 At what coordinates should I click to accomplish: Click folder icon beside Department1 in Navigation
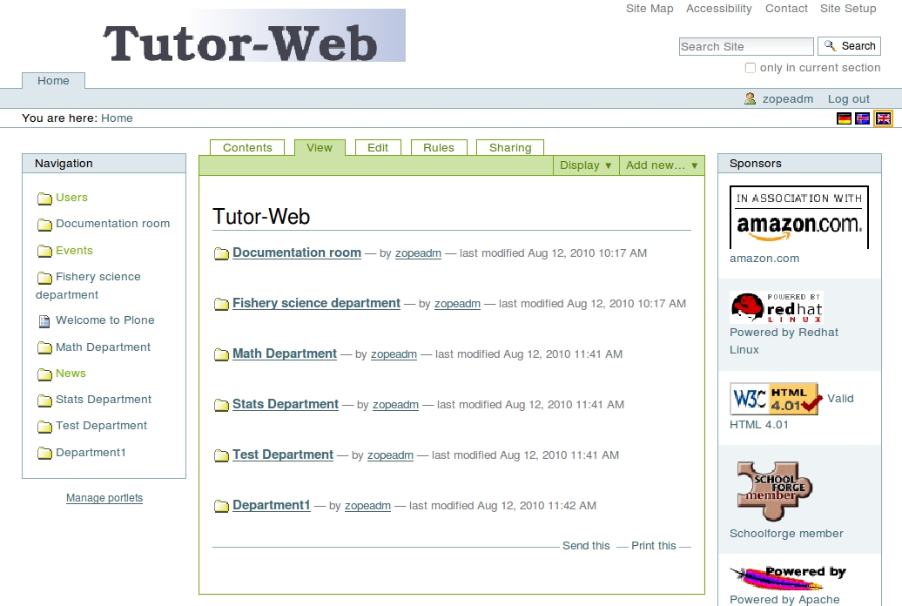[x=44, y=454]
